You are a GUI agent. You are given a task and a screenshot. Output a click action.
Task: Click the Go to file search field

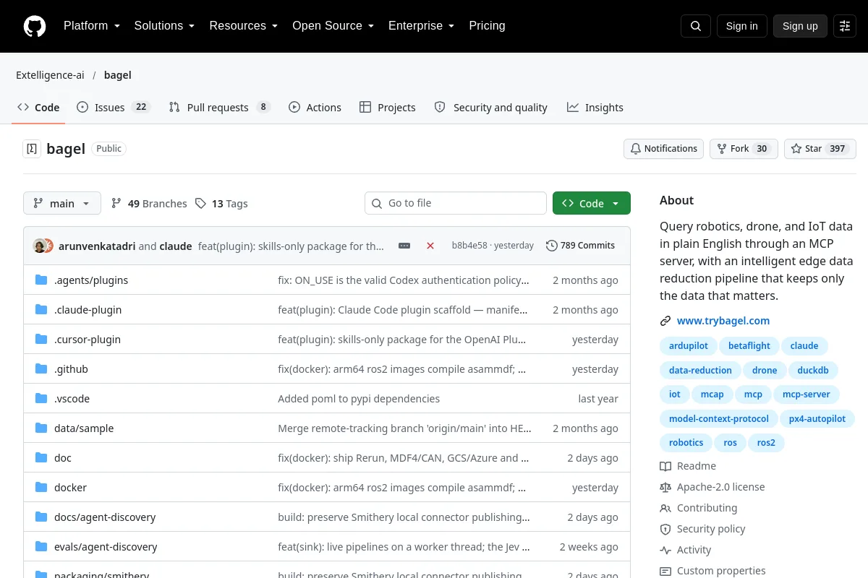(456, 204)
